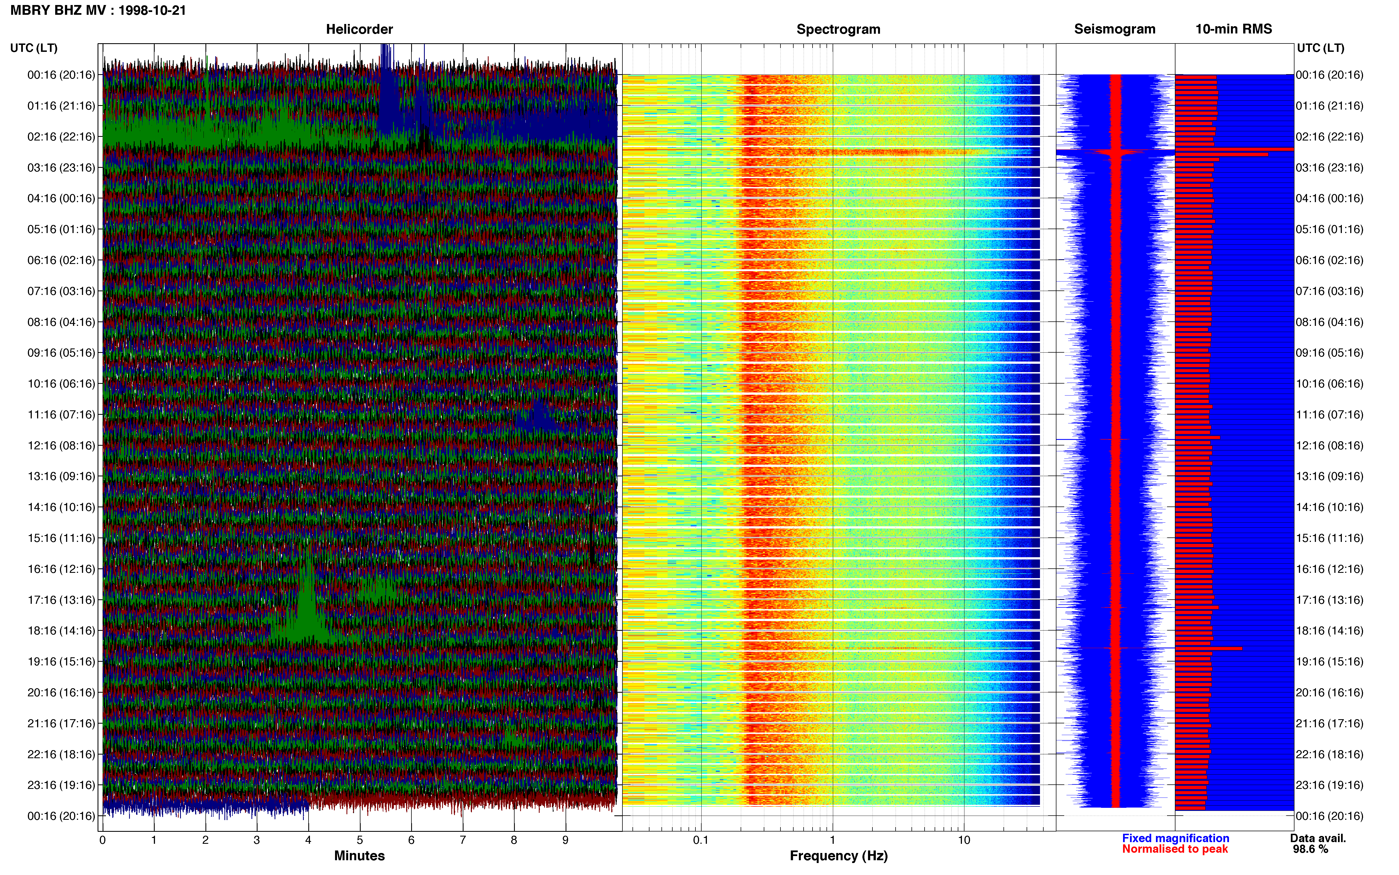The height and width of the screenshot is (875, 1399).
Task: Select the Spectrogram panel heading
Action: coord(838,29)
